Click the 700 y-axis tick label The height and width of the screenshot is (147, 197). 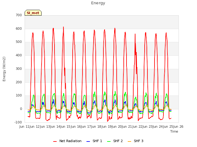click(x=19, y=15)
